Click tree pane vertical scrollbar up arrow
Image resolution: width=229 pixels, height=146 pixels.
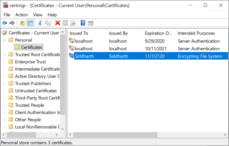click(63, 32)
